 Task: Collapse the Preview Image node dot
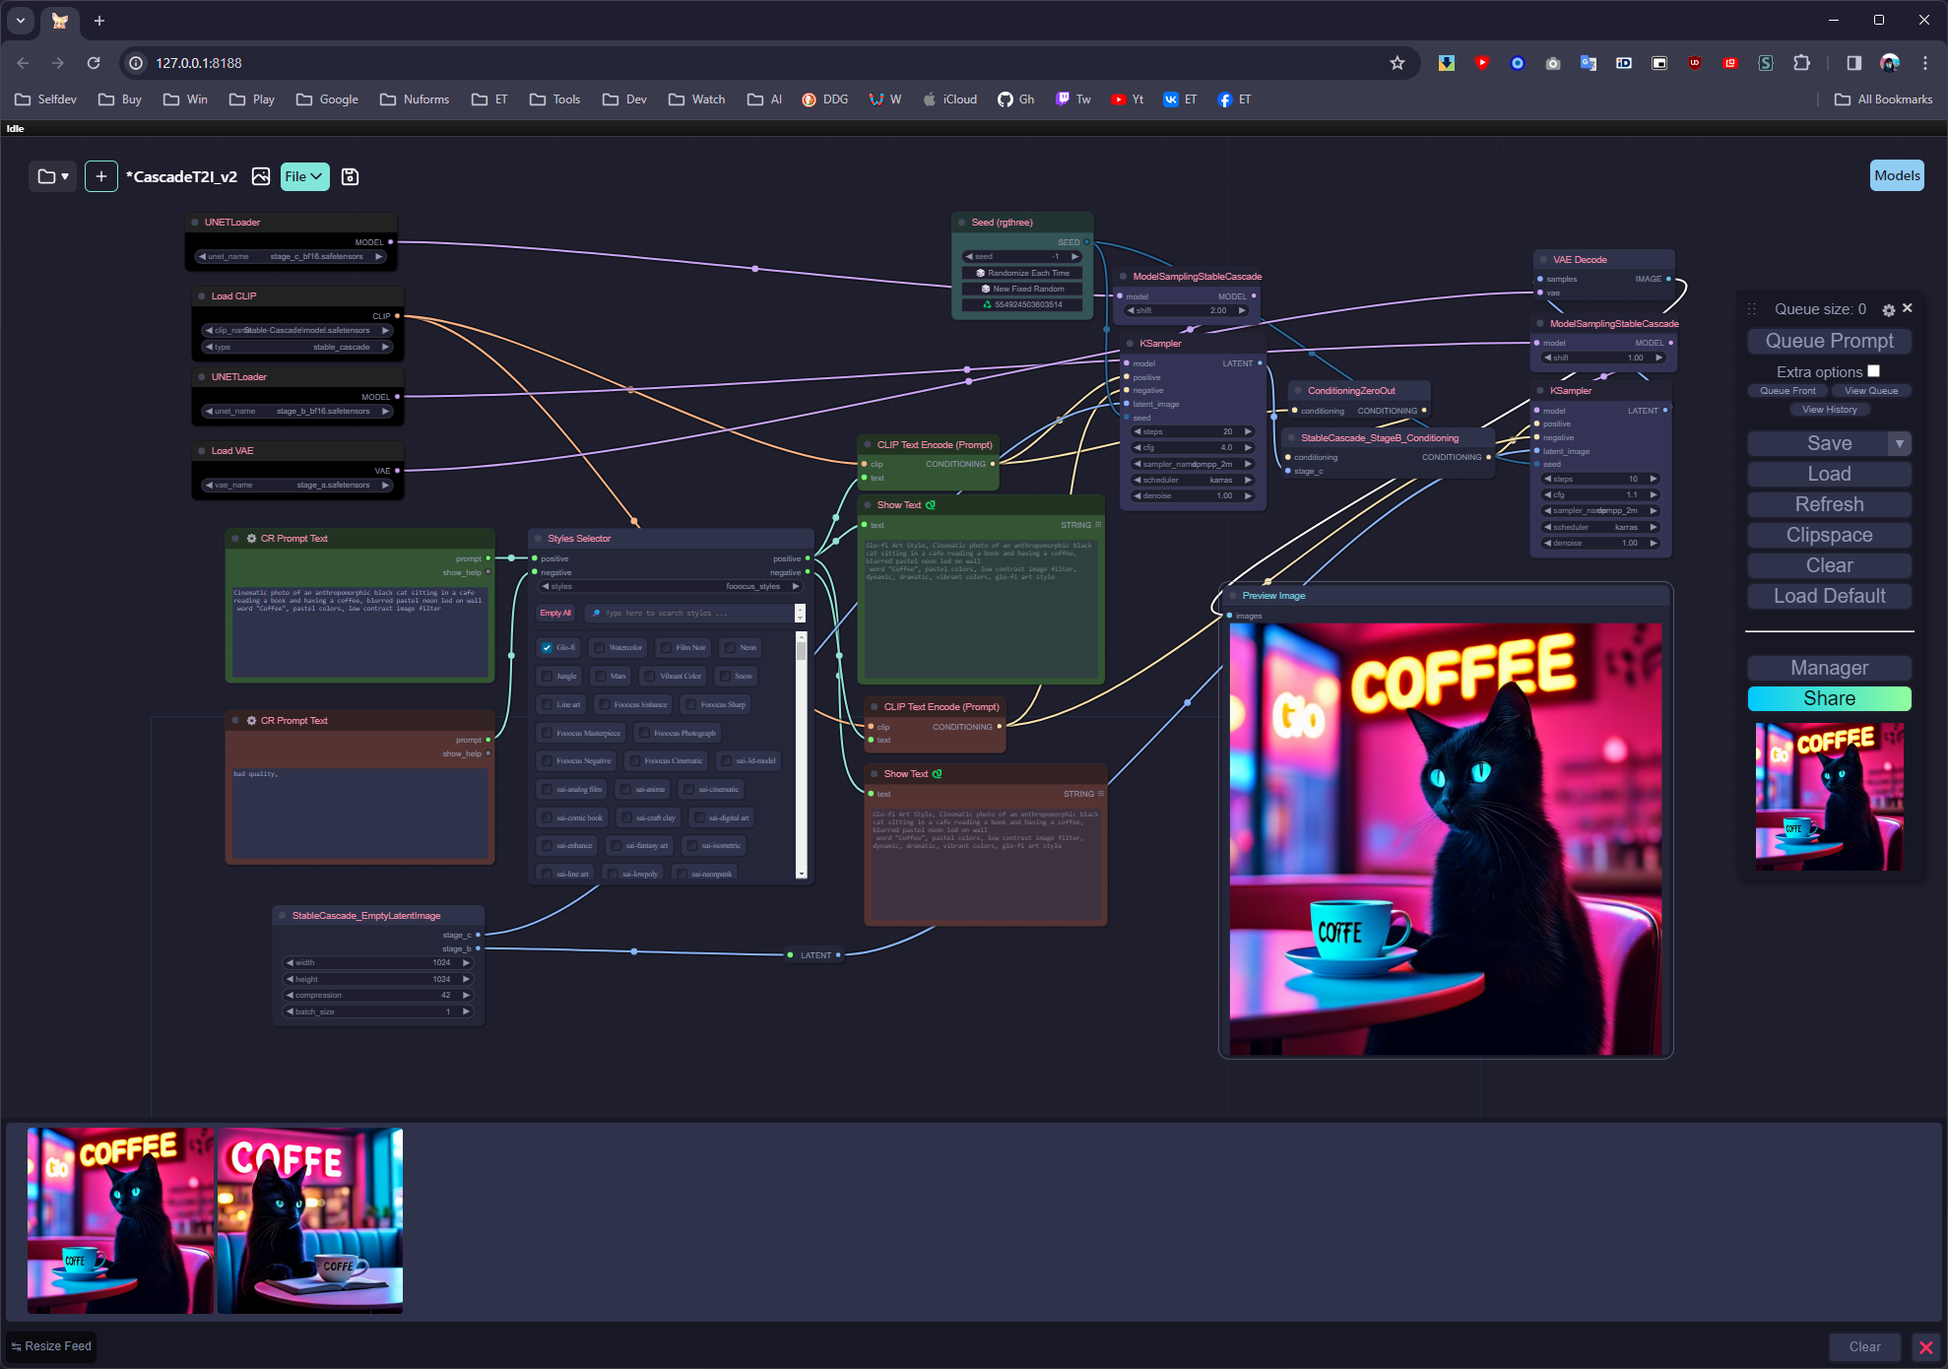pyautogui.click(x=1233, y=596)
